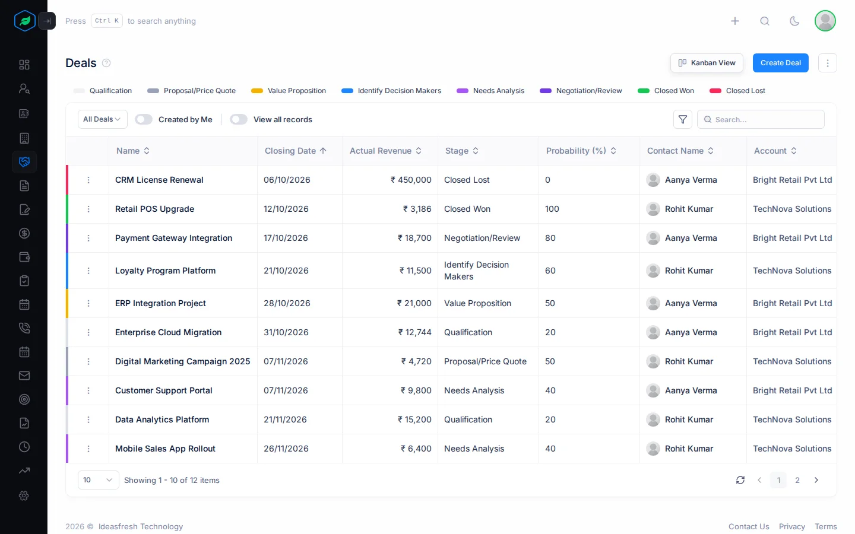This screenshot has height=534, width=855.
Task: Click the Create Deal button
Action: pyautogui.click(x=781, y=63)
